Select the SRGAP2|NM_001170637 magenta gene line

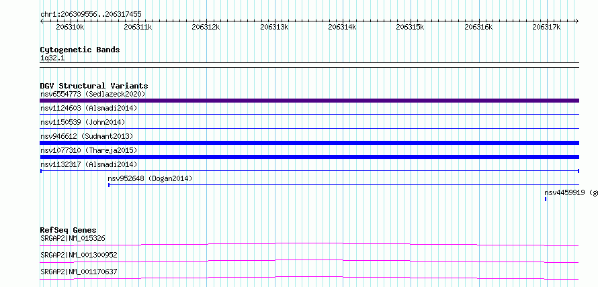(309, 278)
